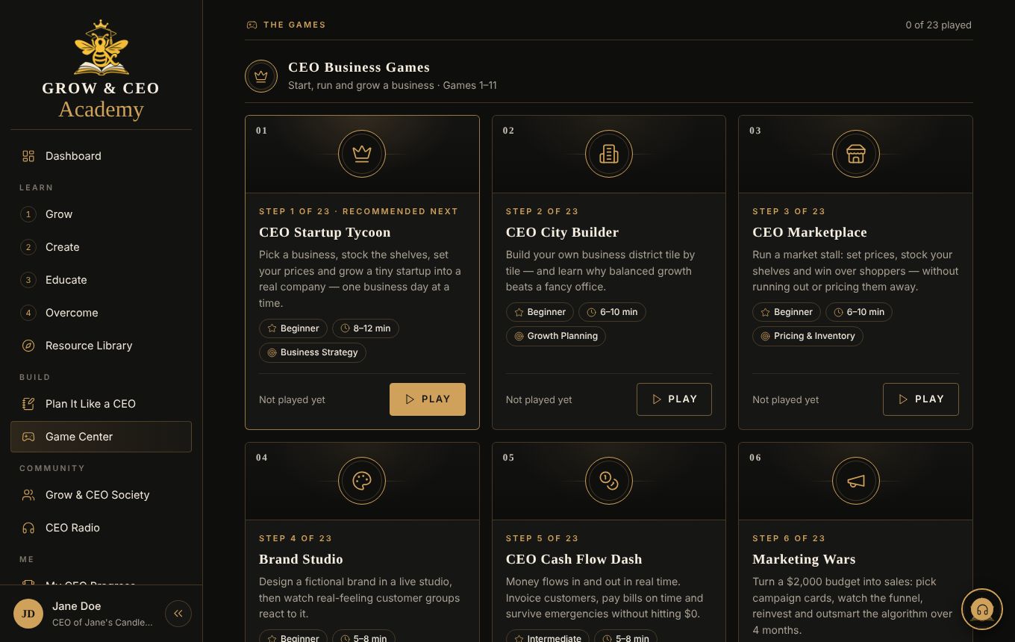The image size is (1015, 642).
Task: Click the CEO Cash Flow Dash title
Action: pos(574,559)
